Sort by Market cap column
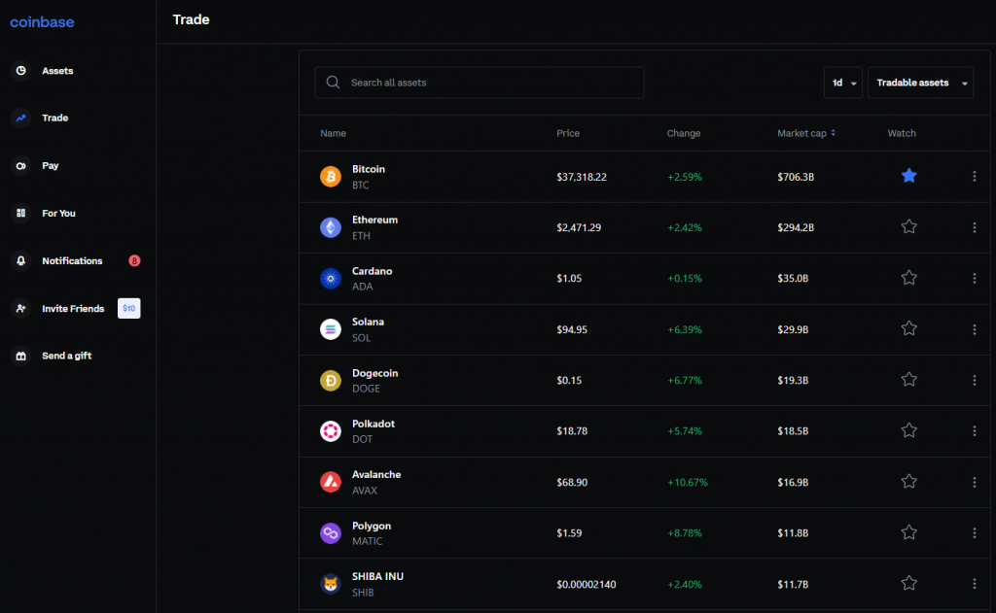This screenshot has width=996, height=613. pos(806,133)
